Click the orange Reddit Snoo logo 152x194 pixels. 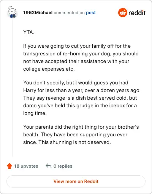(123, 13)
